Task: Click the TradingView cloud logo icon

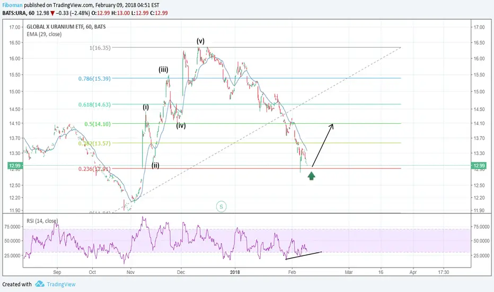Action: (x=40, y=284)
